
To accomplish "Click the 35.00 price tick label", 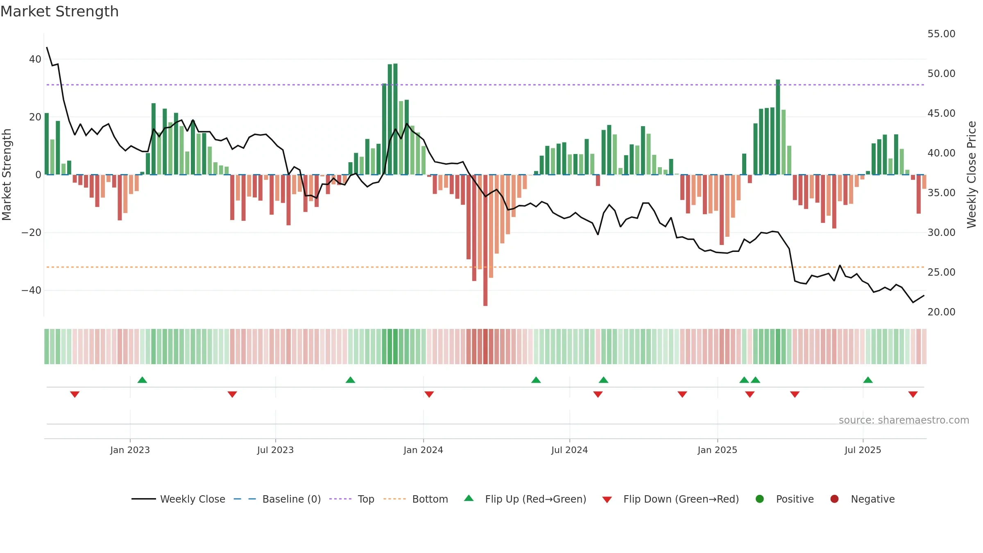I will click(x=941, y=193).
